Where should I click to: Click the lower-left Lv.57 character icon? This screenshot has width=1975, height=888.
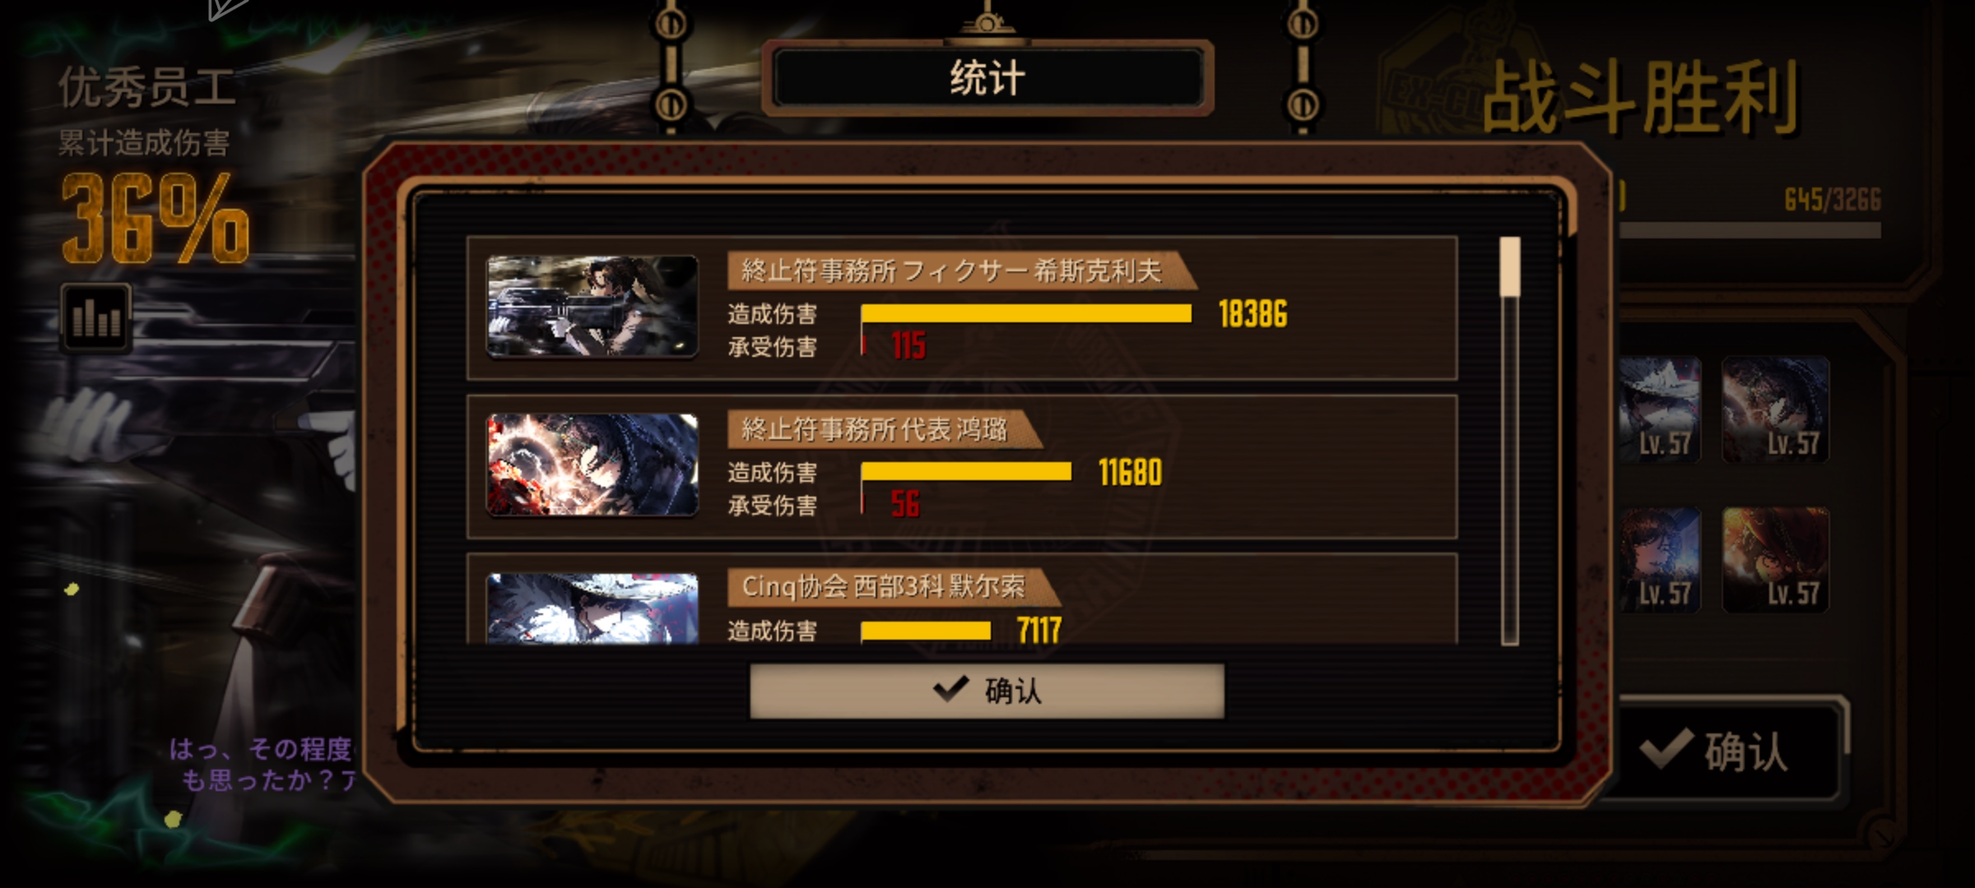pos(1660,560)
